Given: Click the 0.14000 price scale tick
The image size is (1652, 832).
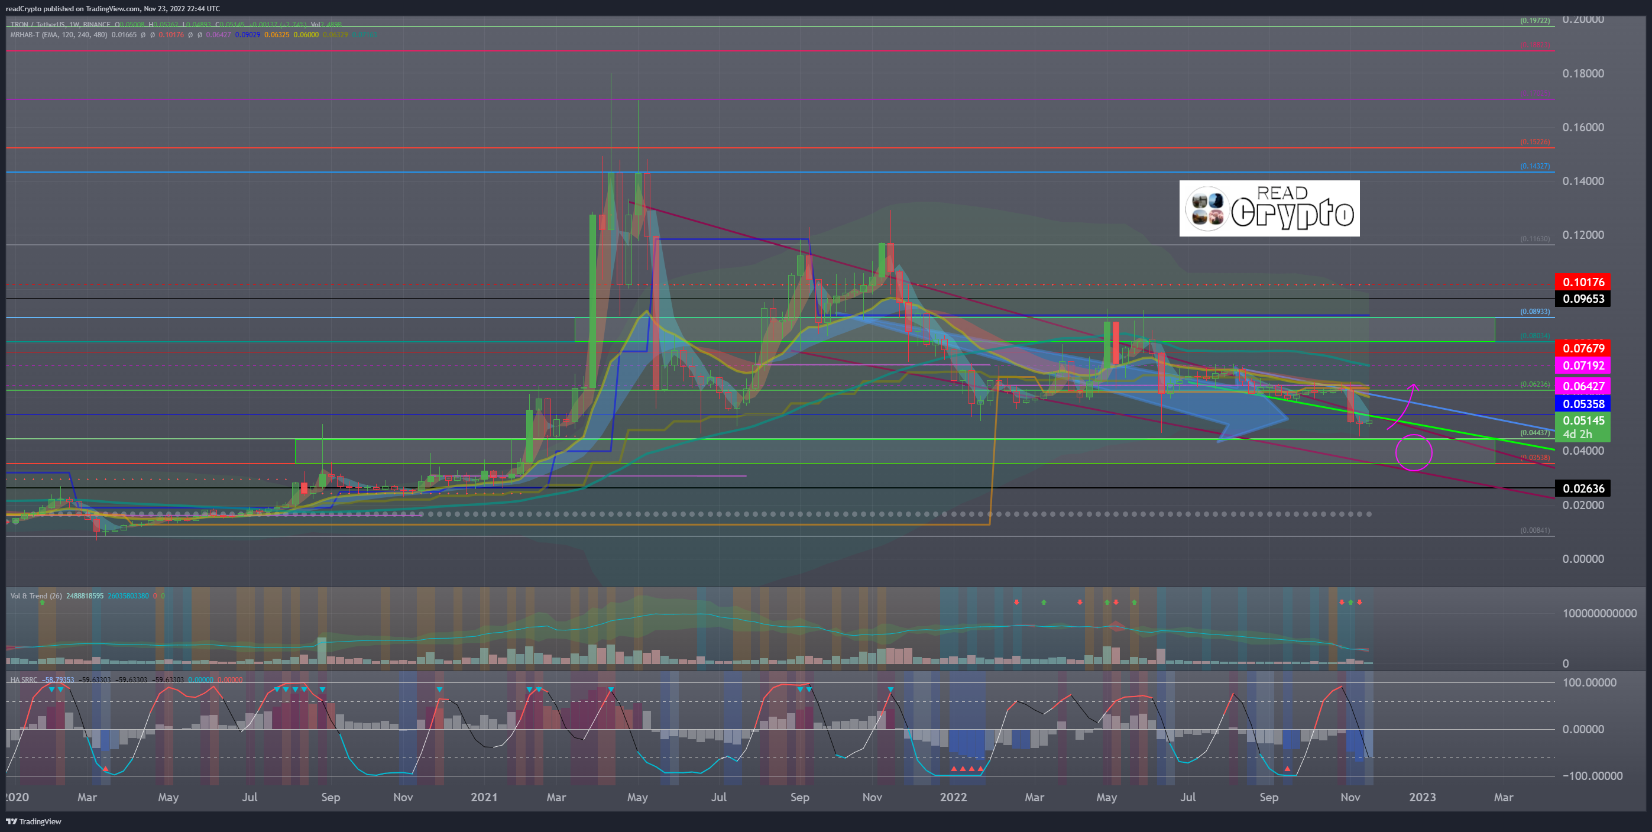Looking at the screenshot, I should click(x=1583, y=182).
